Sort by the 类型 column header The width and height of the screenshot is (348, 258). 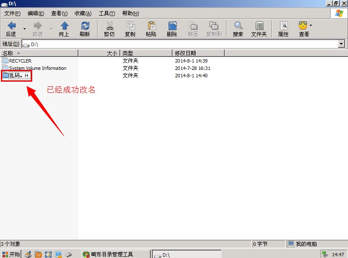tap(146, 53)
